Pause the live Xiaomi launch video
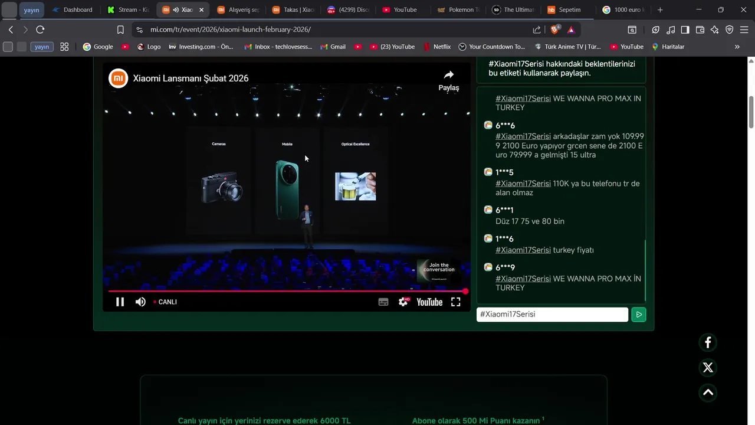 pos(120,302)
